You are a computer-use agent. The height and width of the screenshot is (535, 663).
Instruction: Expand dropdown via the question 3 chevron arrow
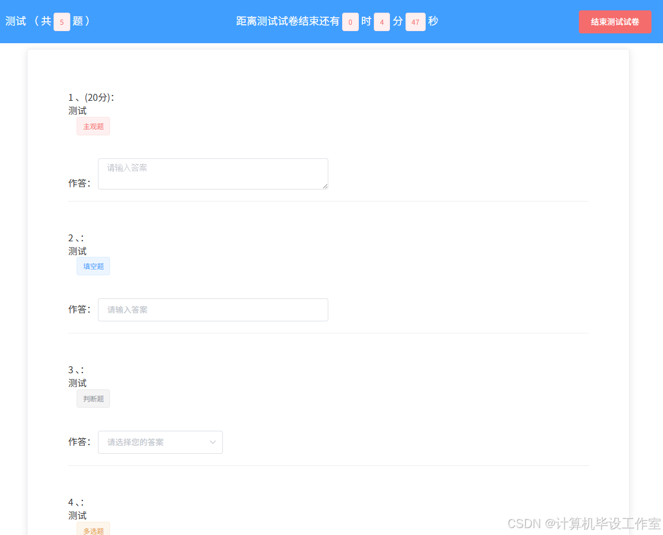tap(213, 442)
